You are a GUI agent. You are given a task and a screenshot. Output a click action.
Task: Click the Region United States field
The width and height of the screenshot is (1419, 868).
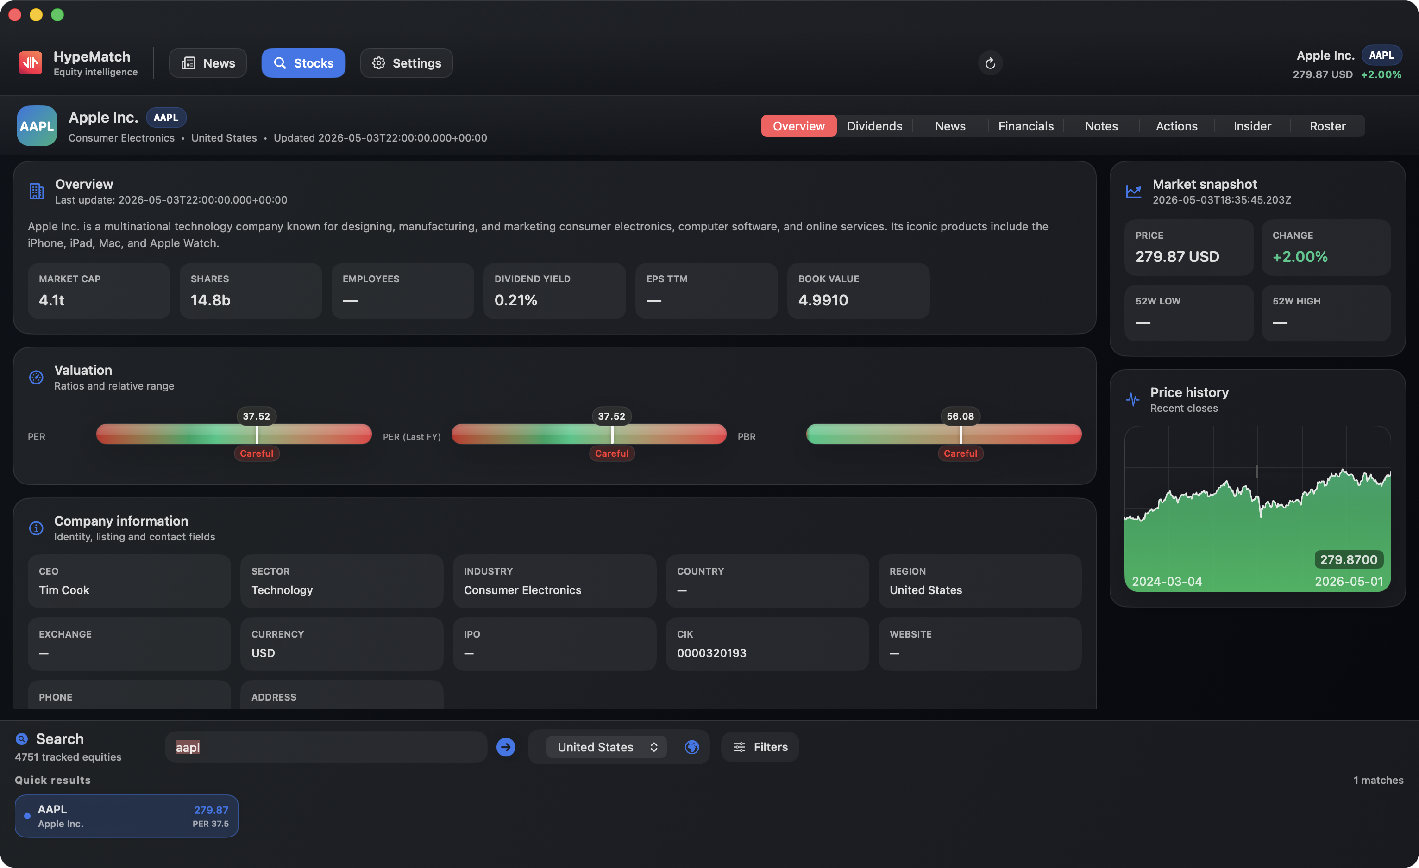[979, 581]
